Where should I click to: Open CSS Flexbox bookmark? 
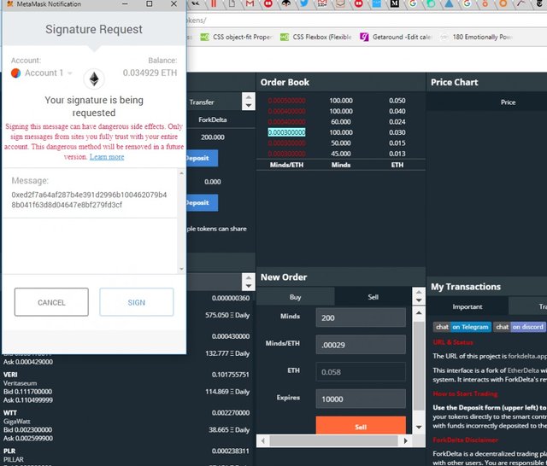(316, 37)
